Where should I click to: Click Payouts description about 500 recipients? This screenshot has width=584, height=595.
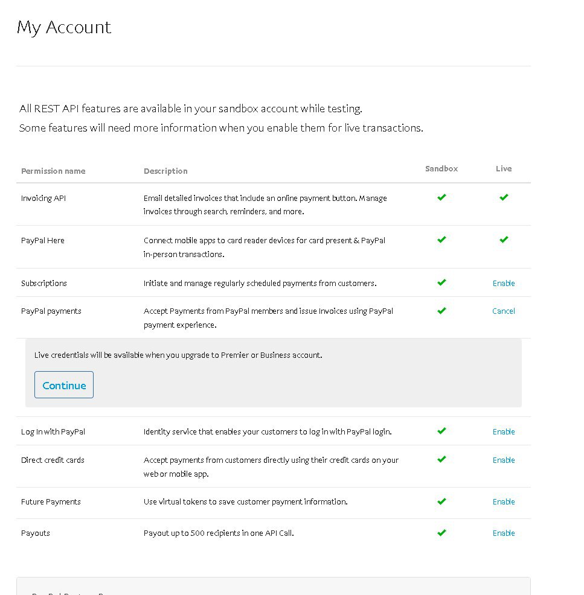coord(219,533)
